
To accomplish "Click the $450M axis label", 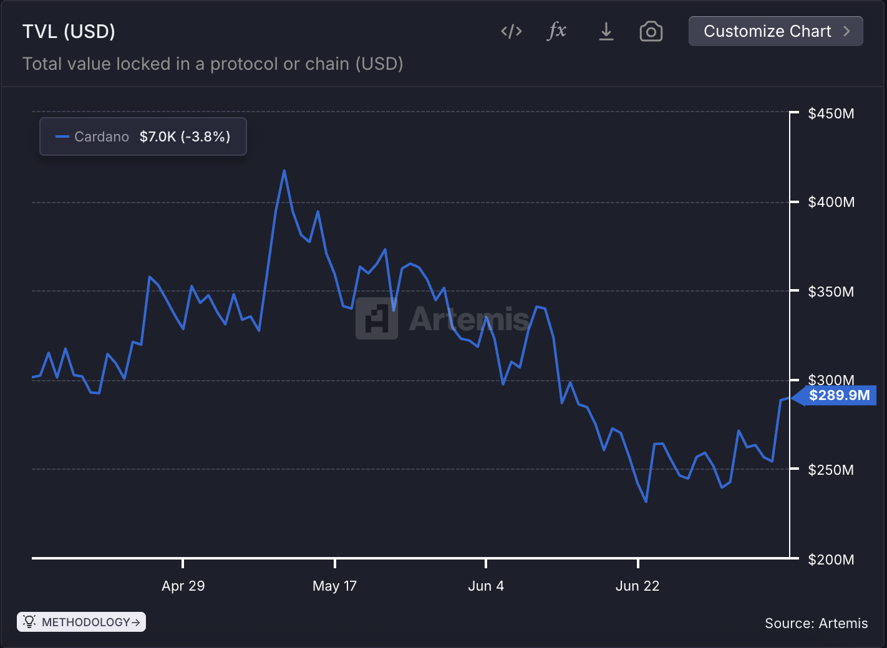I will tap(831, 113).
